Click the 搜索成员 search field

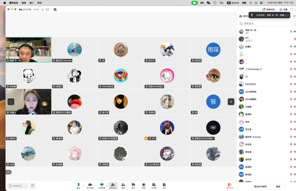264,24
